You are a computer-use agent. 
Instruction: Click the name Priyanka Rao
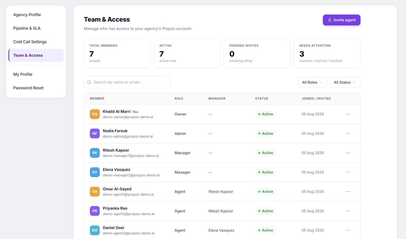coord(115,208)
